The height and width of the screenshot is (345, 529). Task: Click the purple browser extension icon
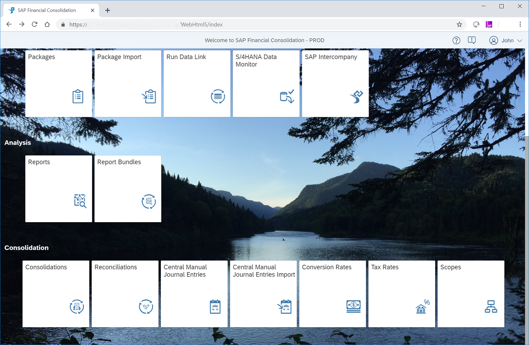[x=489, y=25]
